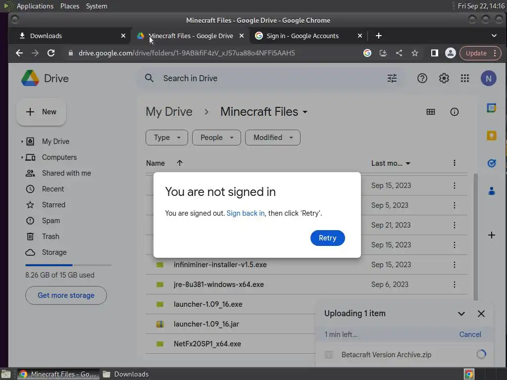Switch to Downloads window in taskbar
The image size is (507, 380).
[x=126, y=374]
